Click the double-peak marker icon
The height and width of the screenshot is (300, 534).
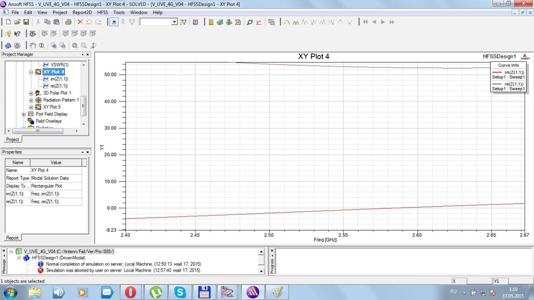pyautogui.click(x=296, y=22)
